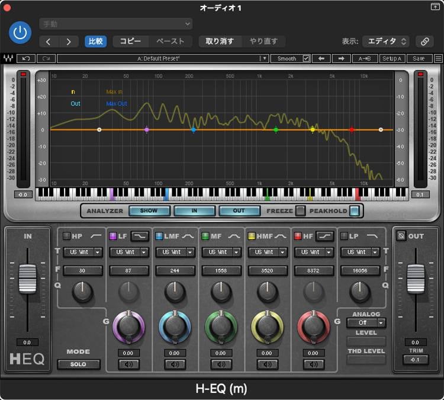This screenshot has height=400, width=444.
Task: Click the OUT phase invert icon
Action: pyautogui.click(x=401, y=236)
